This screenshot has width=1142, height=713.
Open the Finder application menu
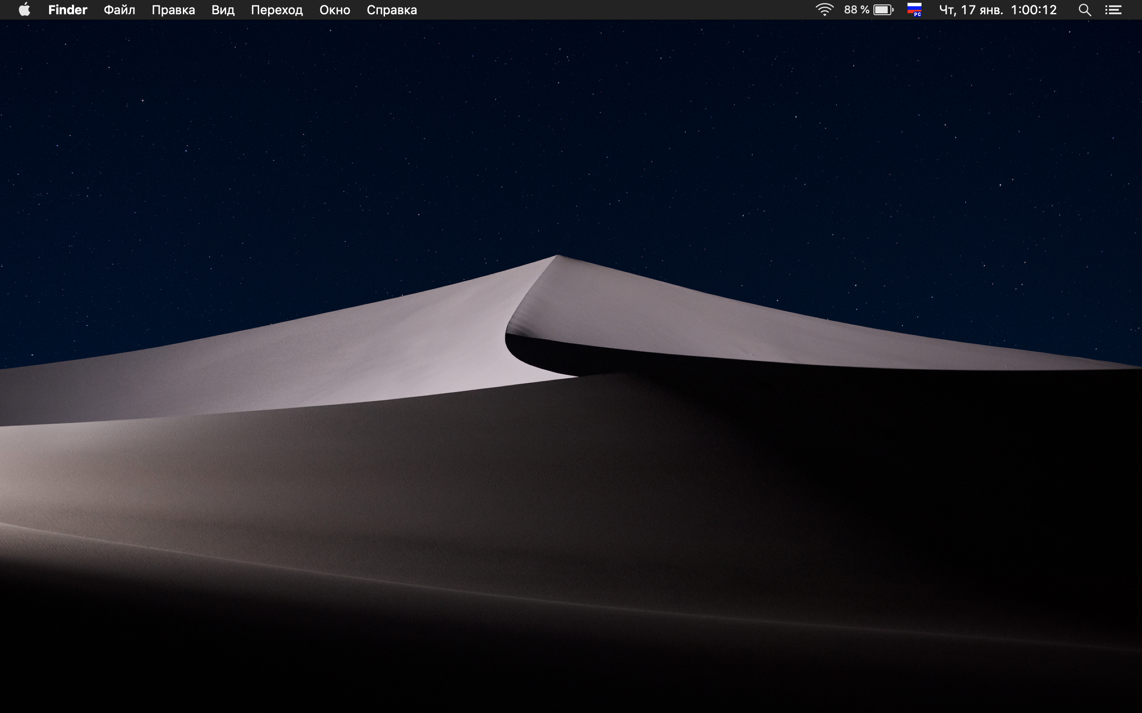[67, 10]
